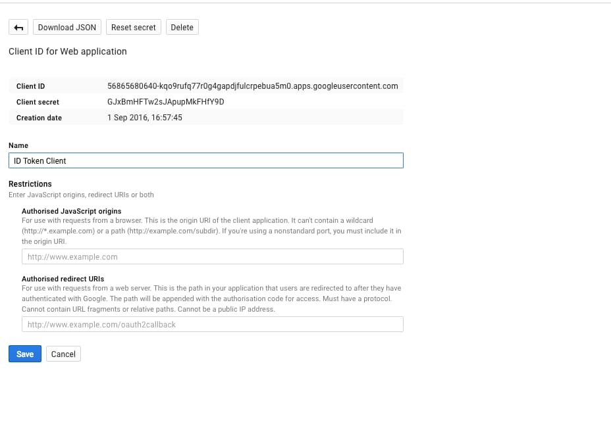Screen dimensions: 611x430
Task: Go back using the arrow button
Action: pos(18,27)
